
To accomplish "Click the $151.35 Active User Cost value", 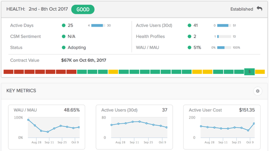I will tap(247, 110).
